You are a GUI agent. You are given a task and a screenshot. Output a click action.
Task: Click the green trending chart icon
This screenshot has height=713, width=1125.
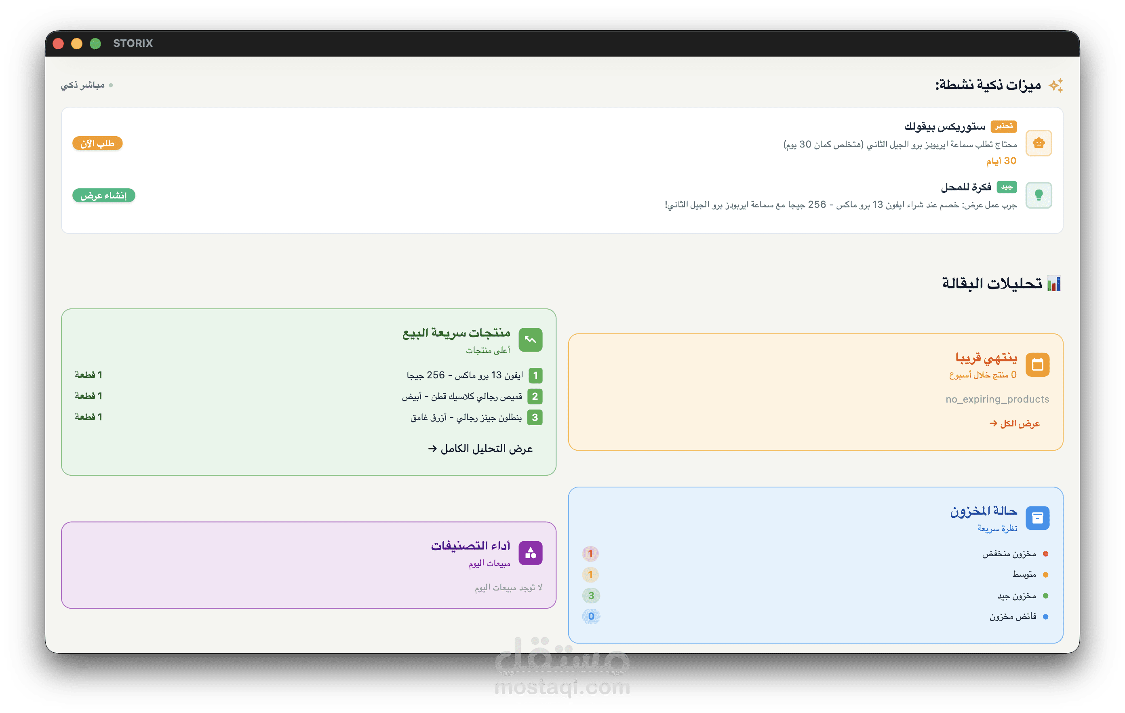click(530, 340)
